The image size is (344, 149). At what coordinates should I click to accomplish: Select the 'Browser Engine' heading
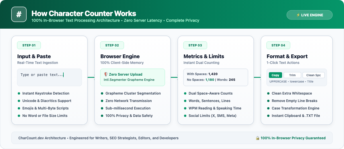click(x=120, y=56)
